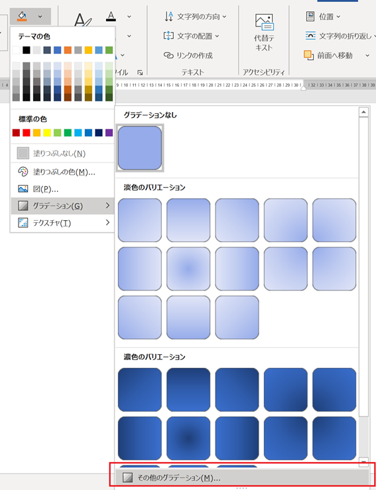
Task: Pick the gold theme color swatch
Action: (88, 50)
